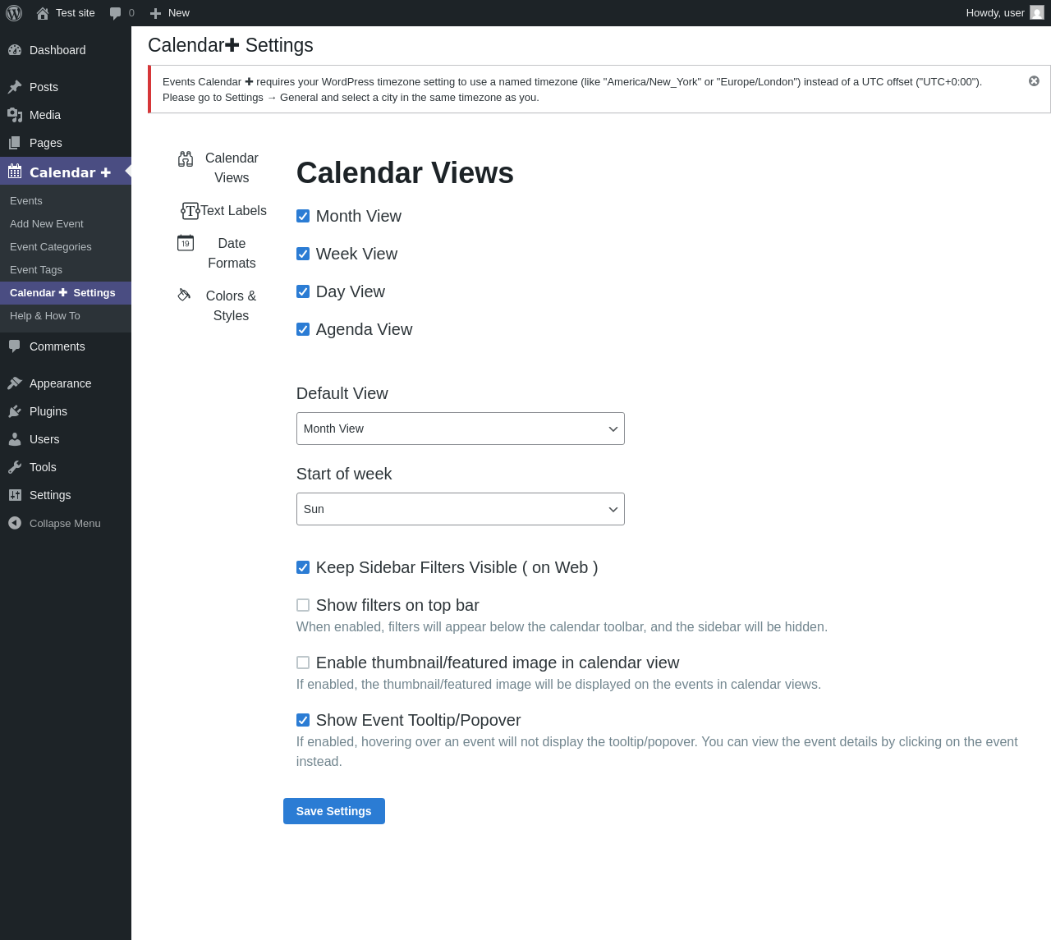Screen dimensions: 1051x940
Task: Click the Calendar Views heading
Action: coord(405,173)
